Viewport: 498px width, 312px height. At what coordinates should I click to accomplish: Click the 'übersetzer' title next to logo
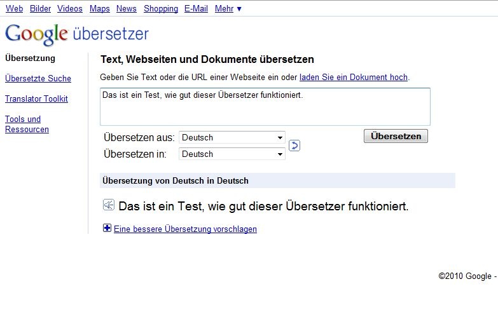[111, 34]
